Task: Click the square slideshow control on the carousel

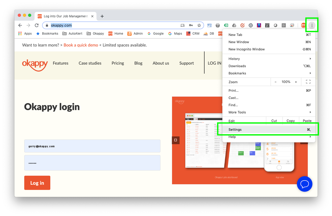Action: (176, 140)
